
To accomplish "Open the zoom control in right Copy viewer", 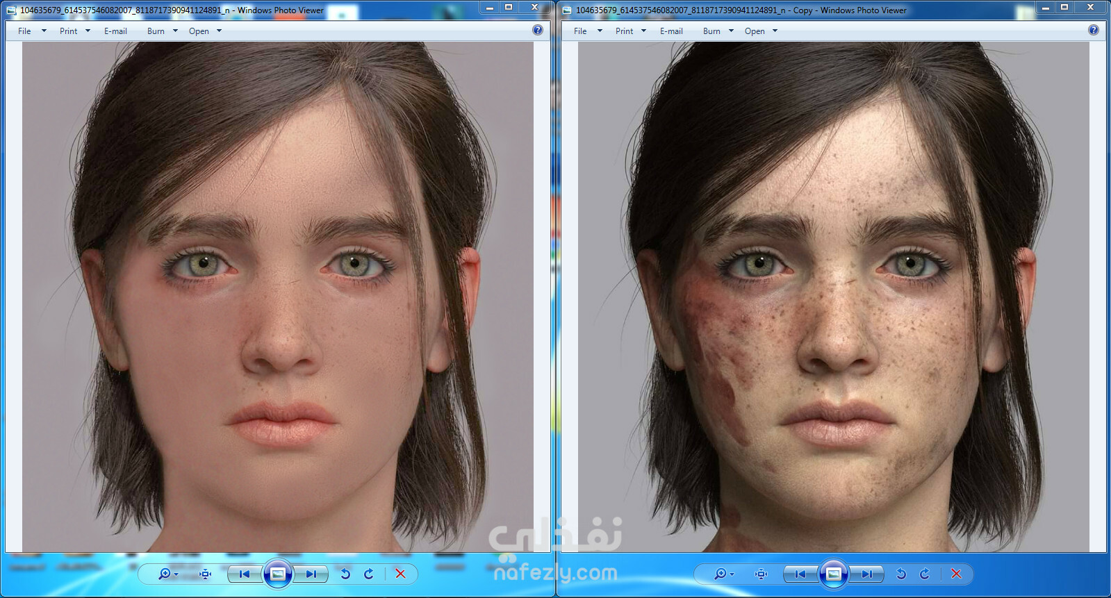I will (x=723, y=574).
